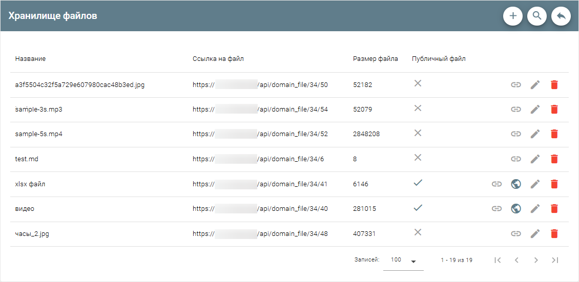
Task: Go to the next page arrow
Action: [535, 260]
